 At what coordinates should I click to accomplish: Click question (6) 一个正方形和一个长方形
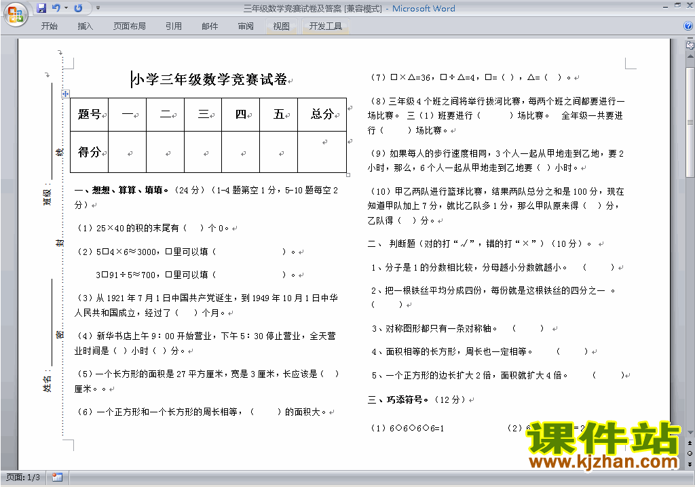tap(202, 412)
